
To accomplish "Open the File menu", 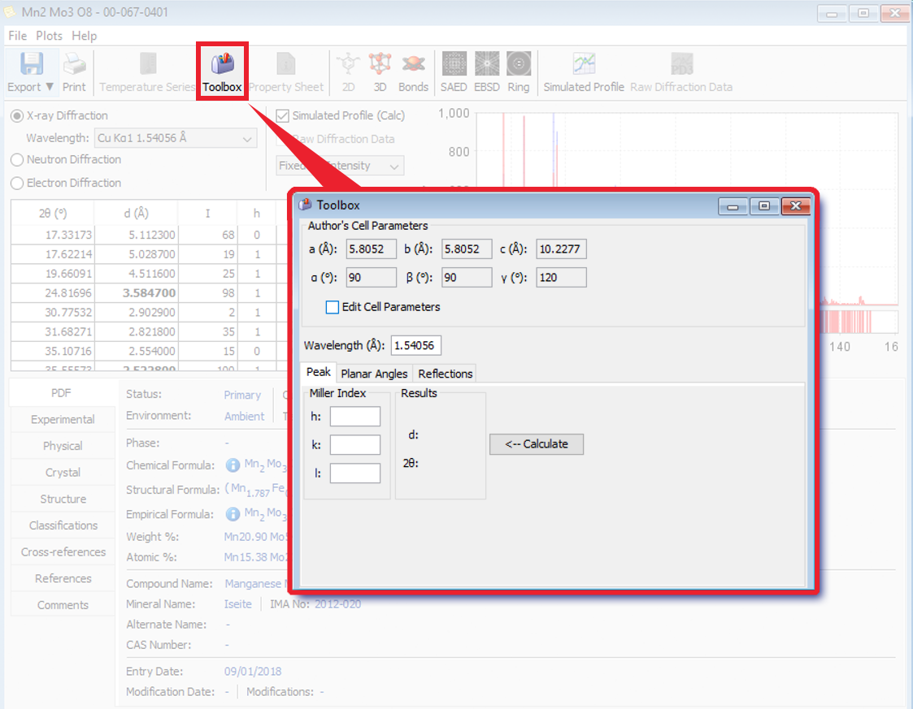I will (x=17, y=36).
